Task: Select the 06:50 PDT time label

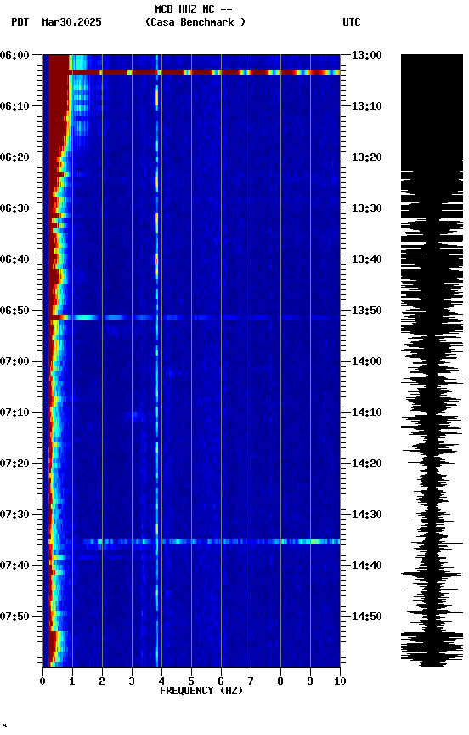Action: pyautogui.click(x=14, y=311)
